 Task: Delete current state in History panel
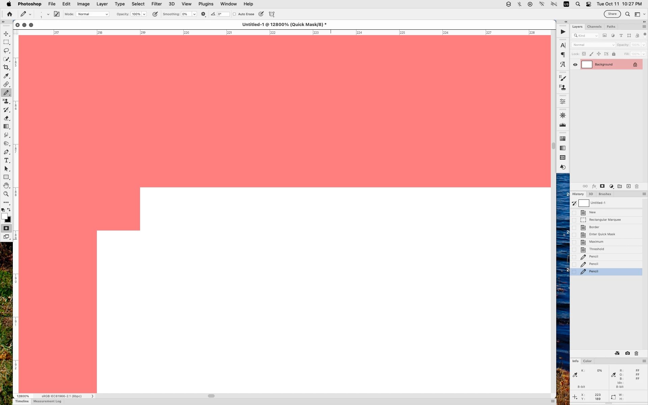point(636,353)
